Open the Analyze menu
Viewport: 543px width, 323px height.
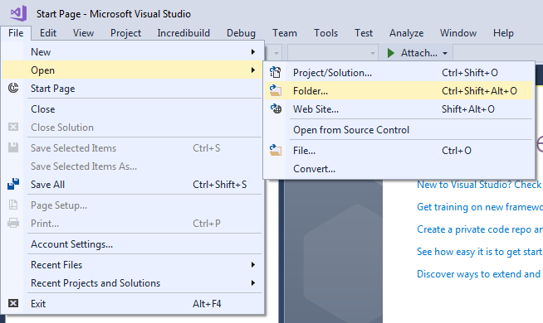407,33
